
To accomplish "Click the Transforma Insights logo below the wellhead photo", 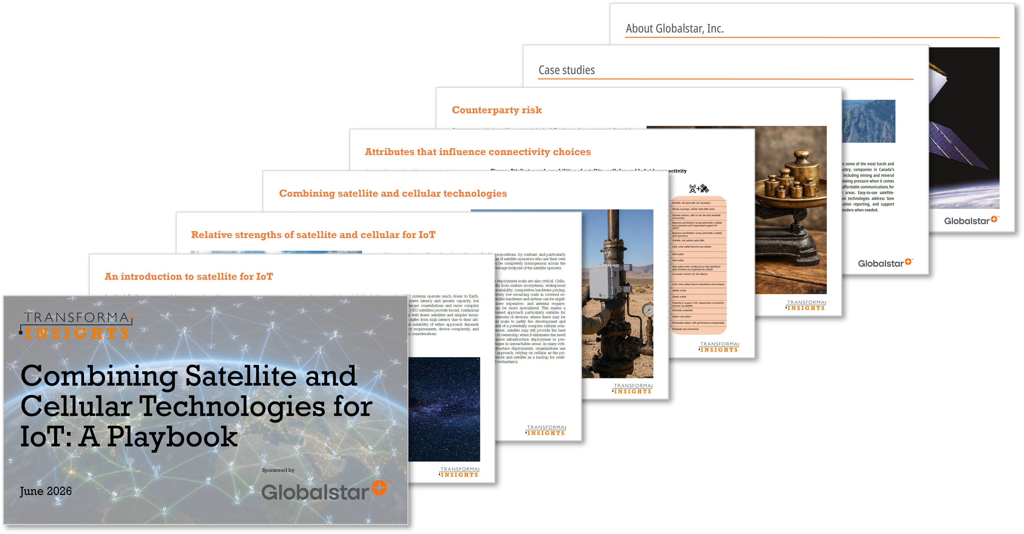I will pyautogui.click(x=632, y=389).
